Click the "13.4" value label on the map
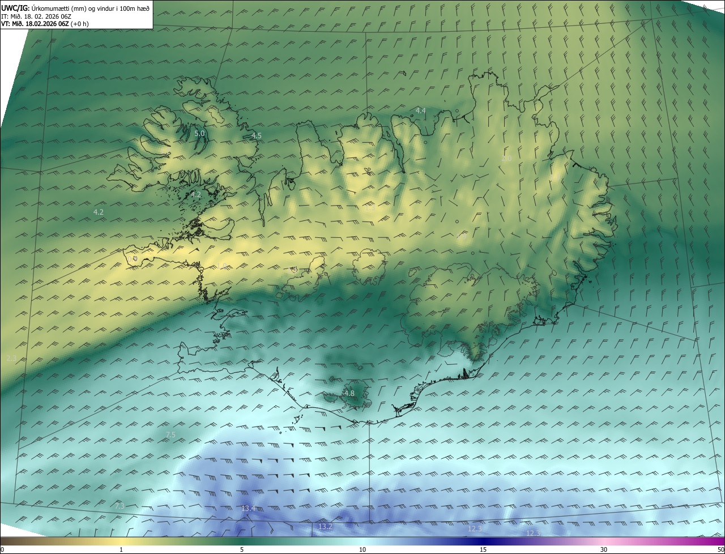 pyautogui.click(x=248, y=509)
